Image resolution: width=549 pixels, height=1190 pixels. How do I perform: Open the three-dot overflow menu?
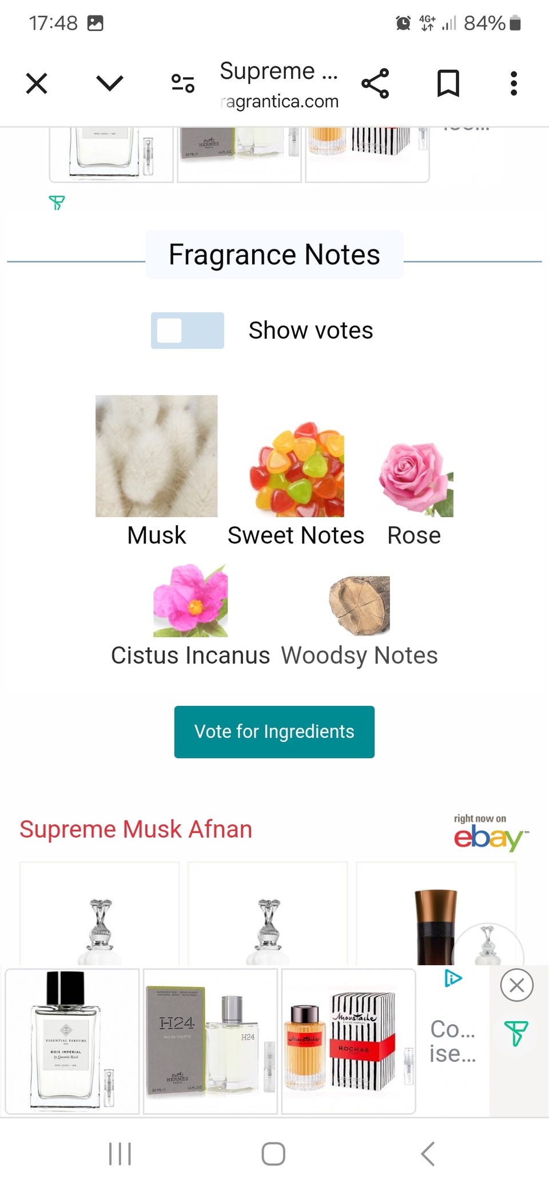[x=514, y=84]
